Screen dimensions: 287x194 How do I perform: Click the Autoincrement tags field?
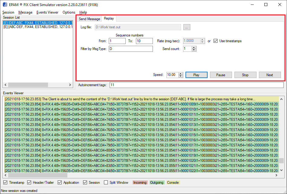point(197,85)
